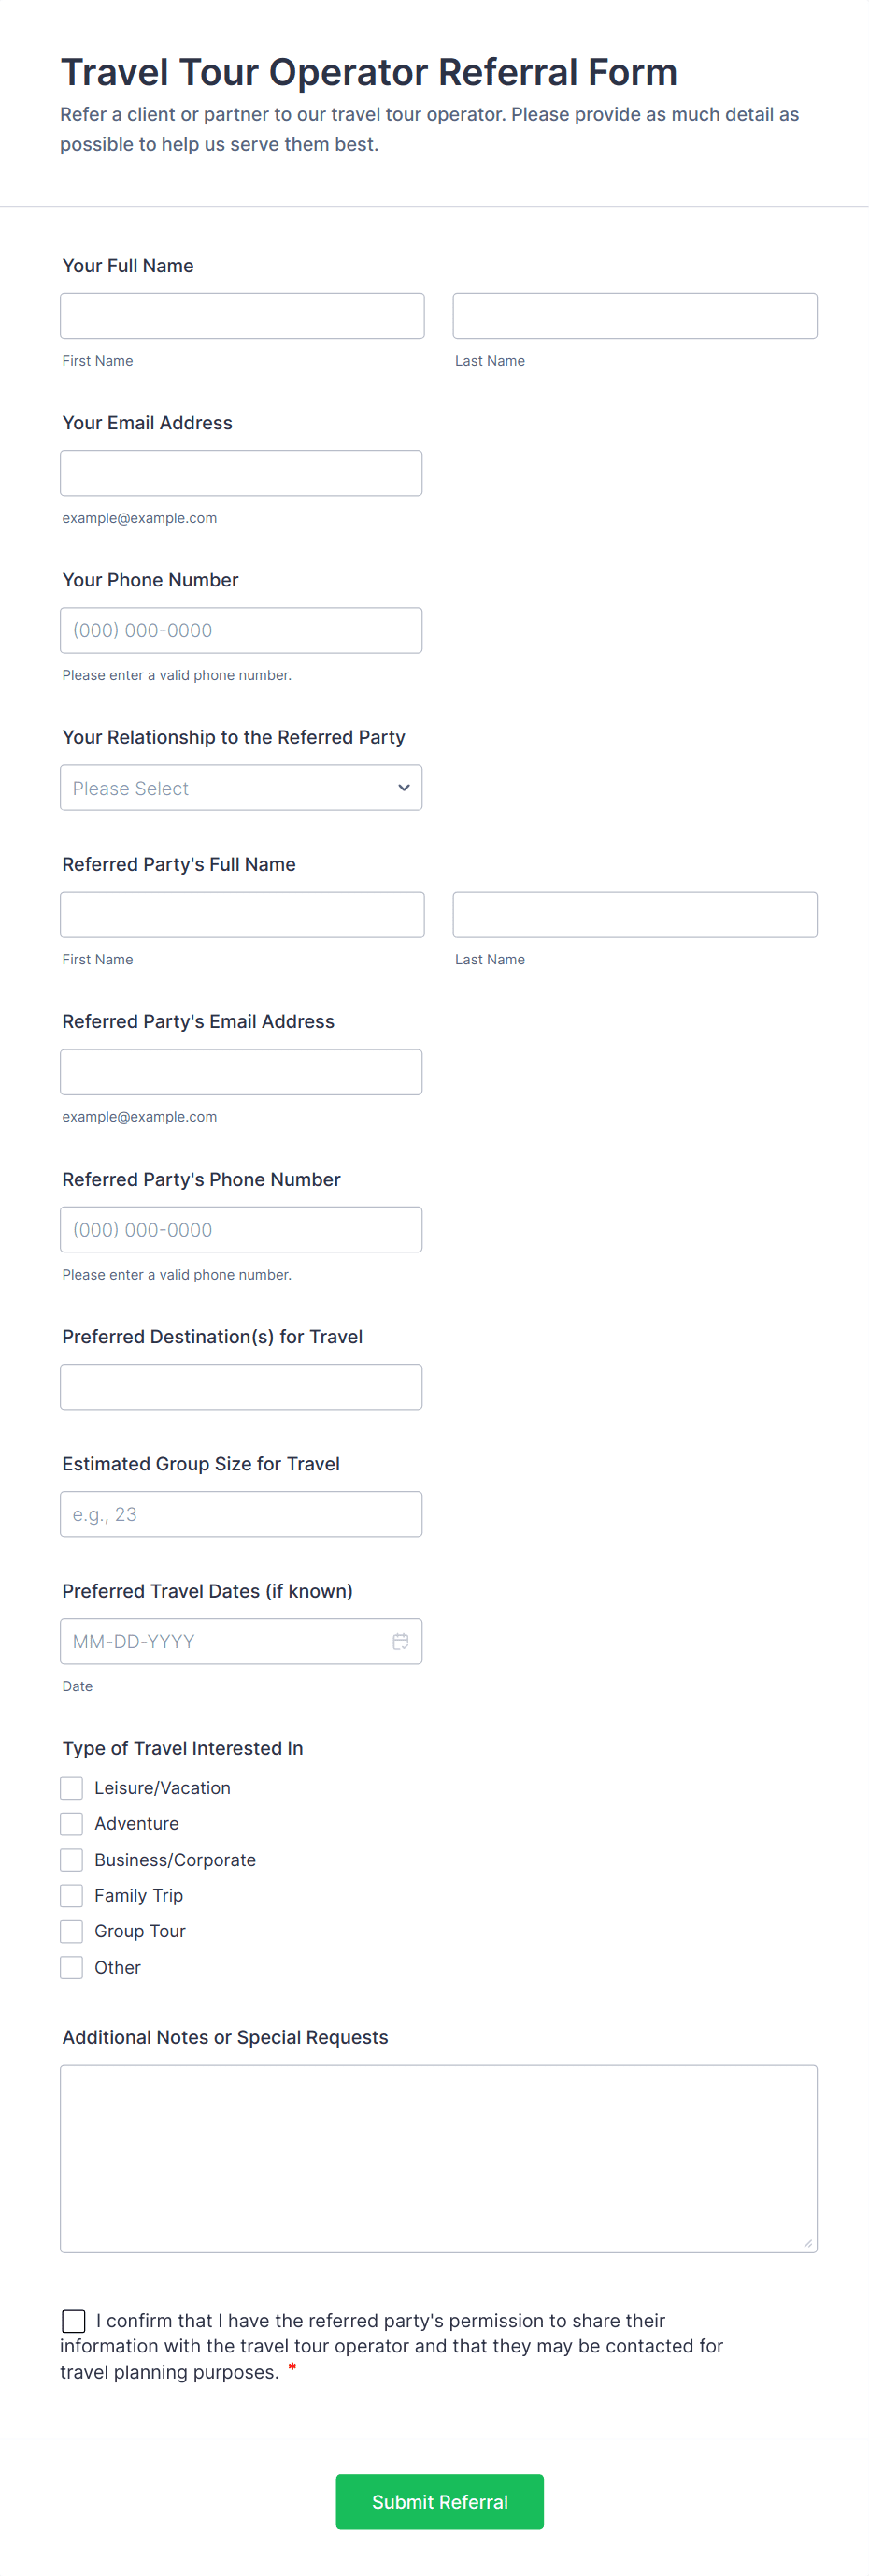The image size is (869, 2576).
Task: Click the Preferred Destination(s) text field
Action: point(241,1387)
